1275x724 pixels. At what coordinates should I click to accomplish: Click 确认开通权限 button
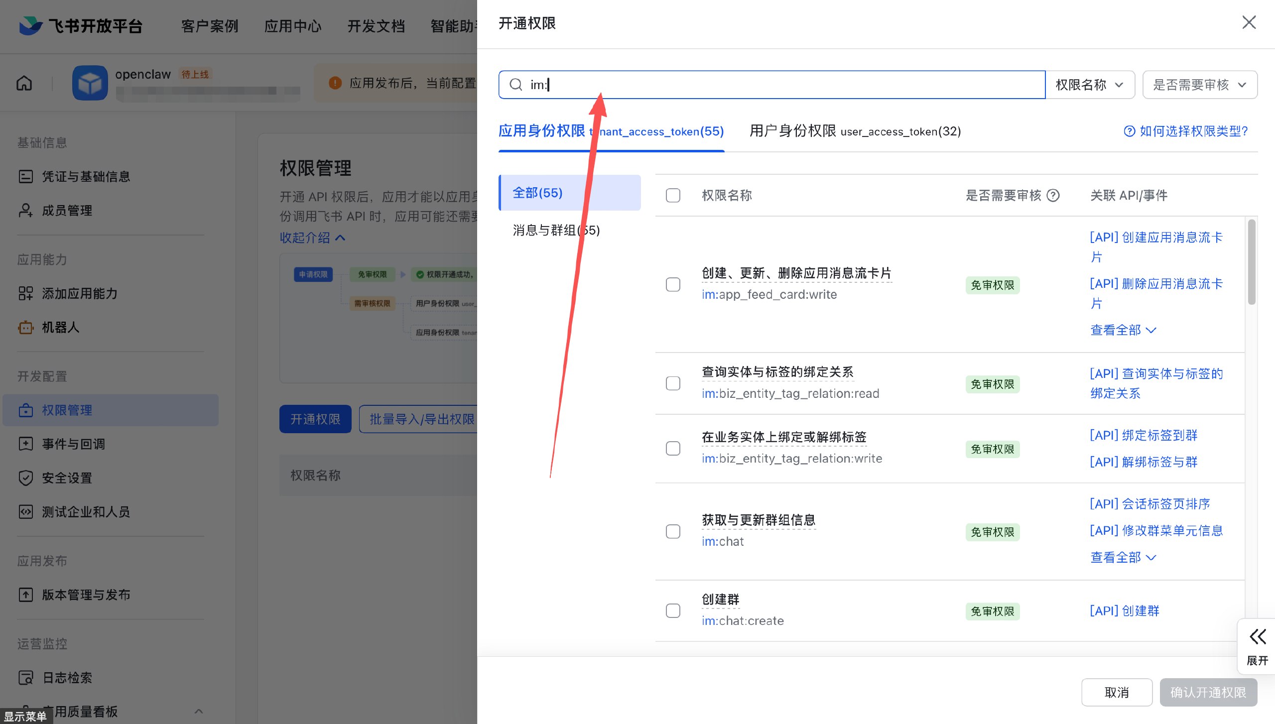click(x=1208, y=692)
